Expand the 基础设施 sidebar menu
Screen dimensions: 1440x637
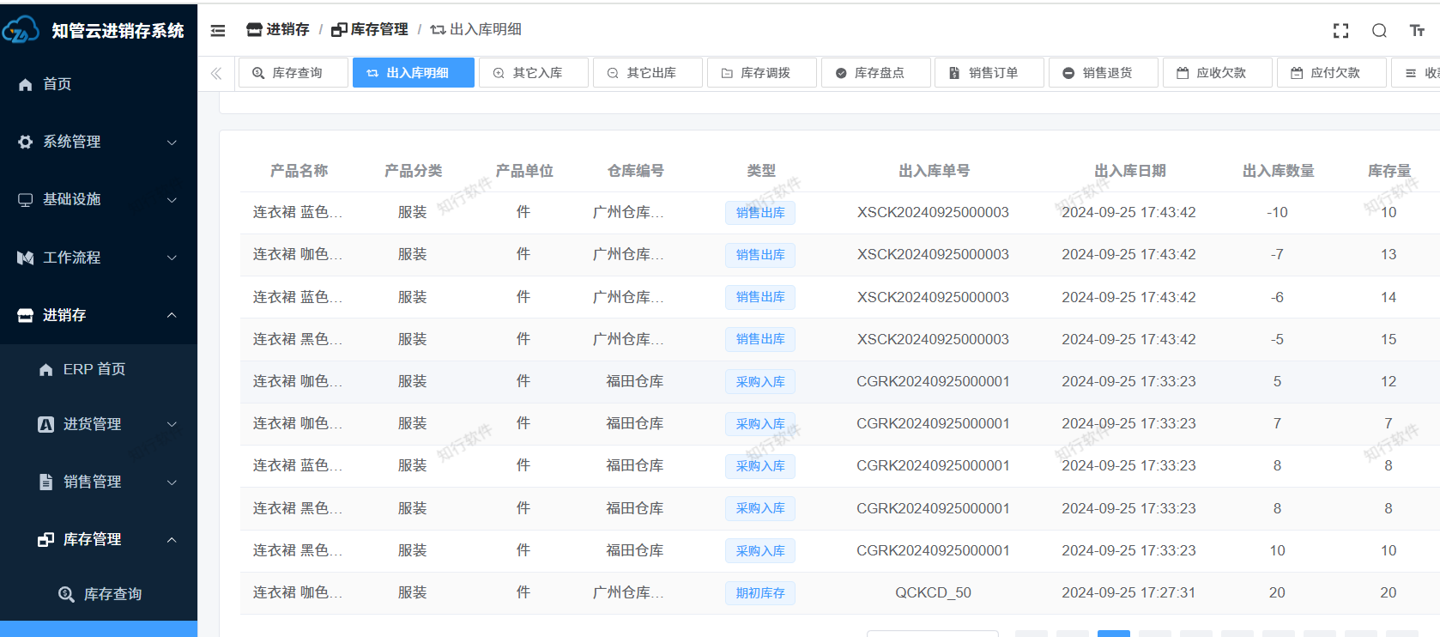click(x=98, y=199)
